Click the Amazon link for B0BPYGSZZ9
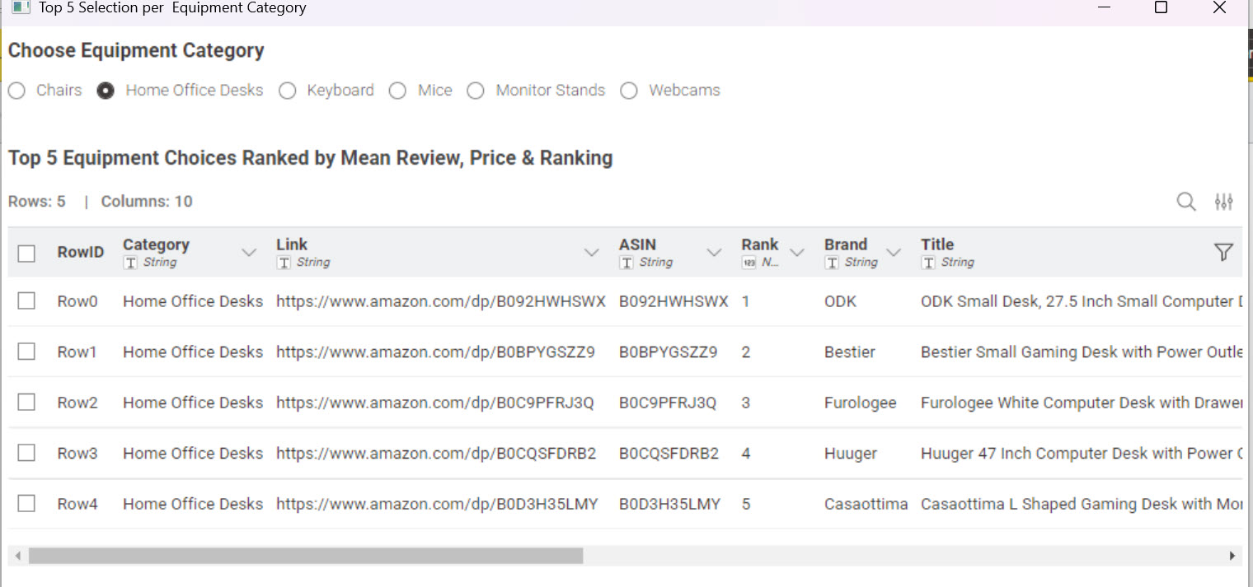1253x587 pixels. (x=435, y=352)
